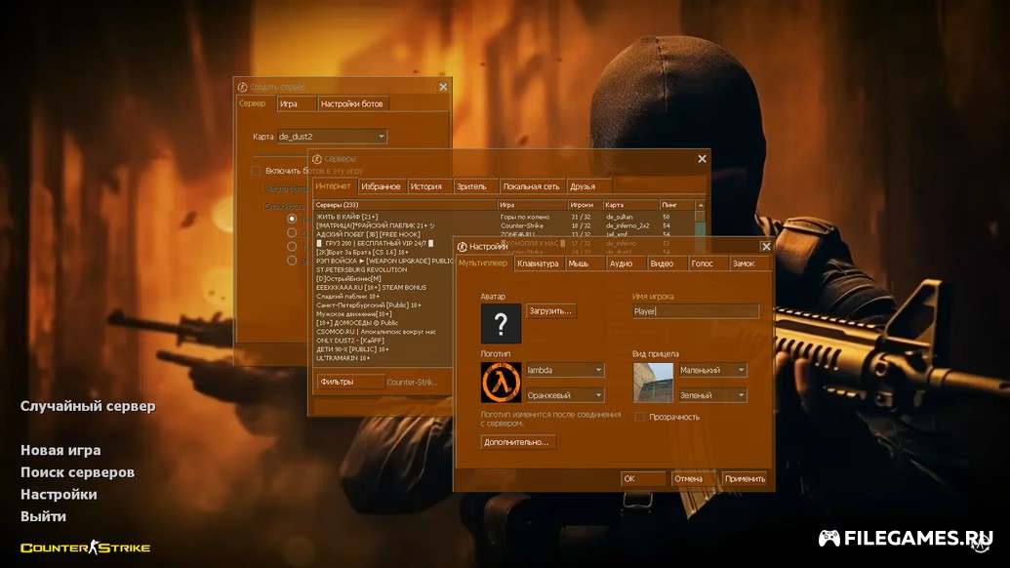Click the Counter-Strike logo below the menu
Screen dimensions: 1010x568
point(85,548)
